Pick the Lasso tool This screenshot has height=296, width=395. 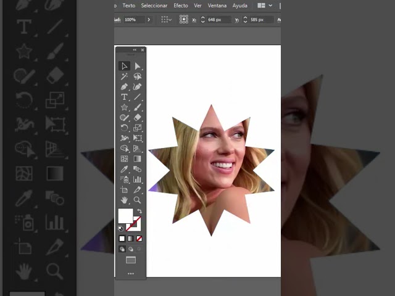pos(137,76)
